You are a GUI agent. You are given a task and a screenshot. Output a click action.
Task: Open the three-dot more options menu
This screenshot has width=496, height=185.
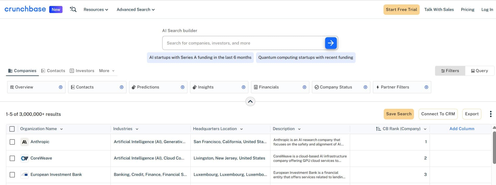click(x=491, y=114)
